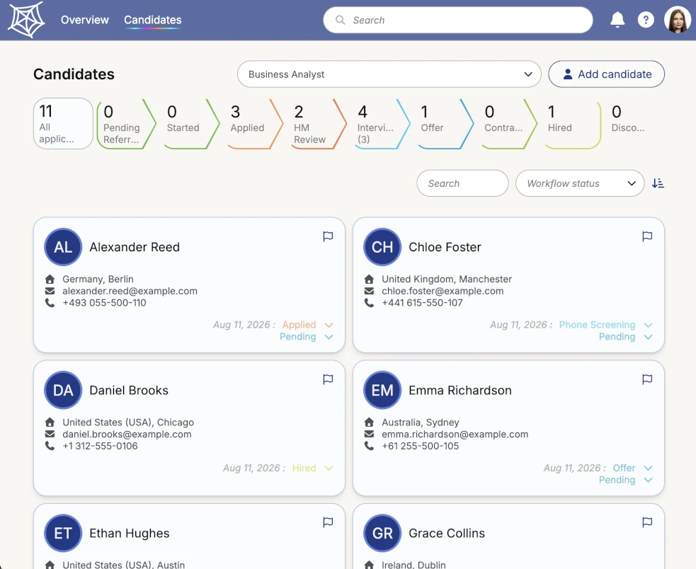The height and width of the screenshot is (569, 696).
Task: Click the person icon in Add candidate
Action: 567,74
